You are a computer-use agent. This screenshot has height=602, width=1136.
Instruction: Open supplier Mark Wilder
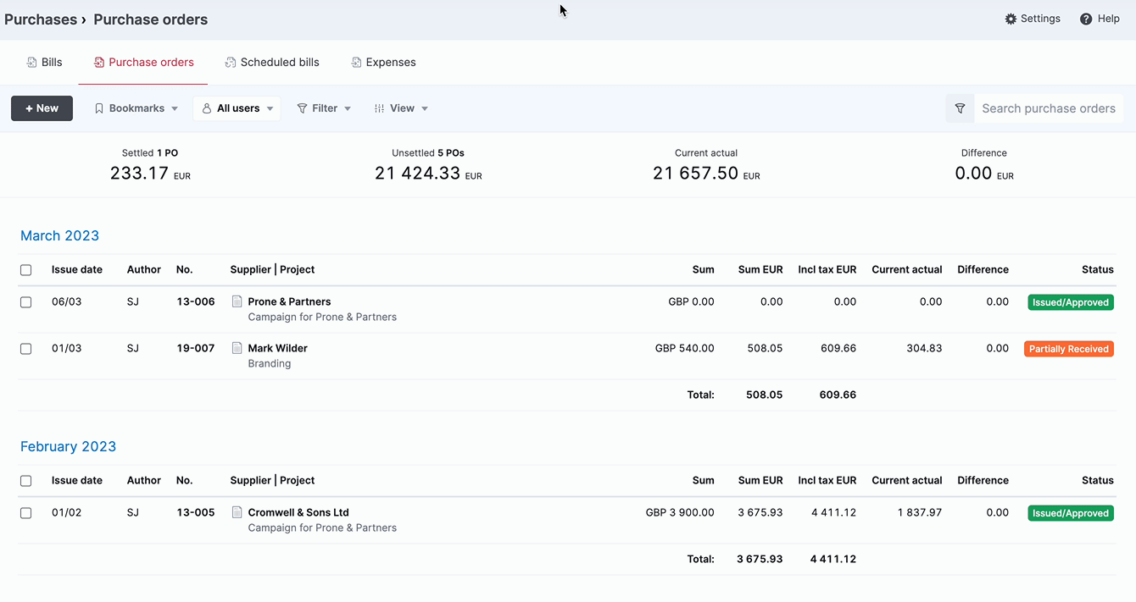click(277, 348)
